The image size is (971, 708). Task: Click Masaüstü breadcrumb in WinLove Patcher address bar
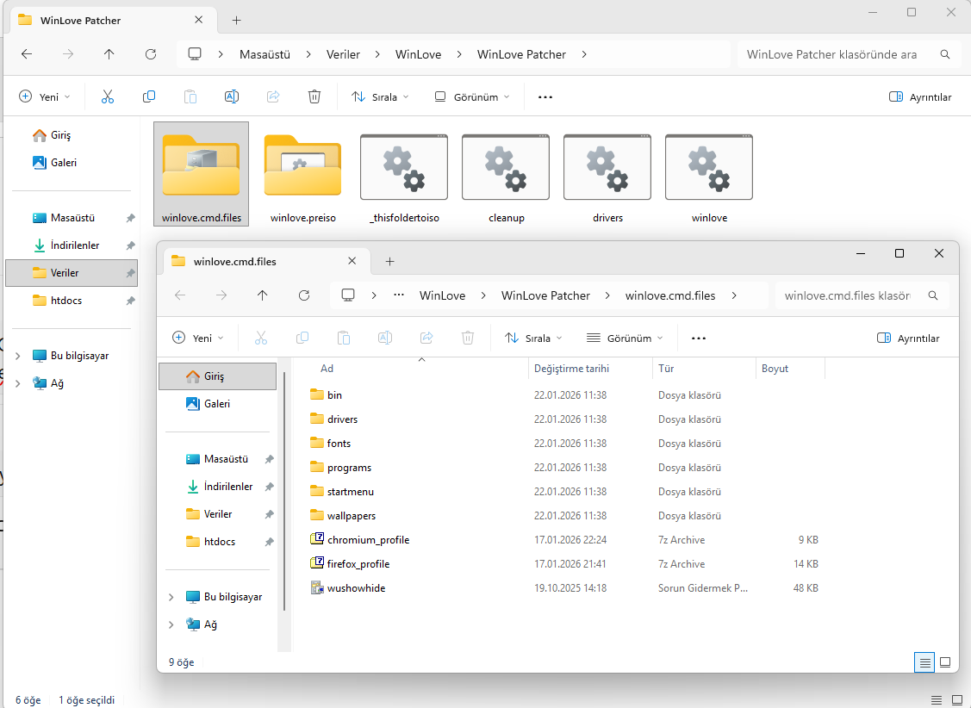265,54
